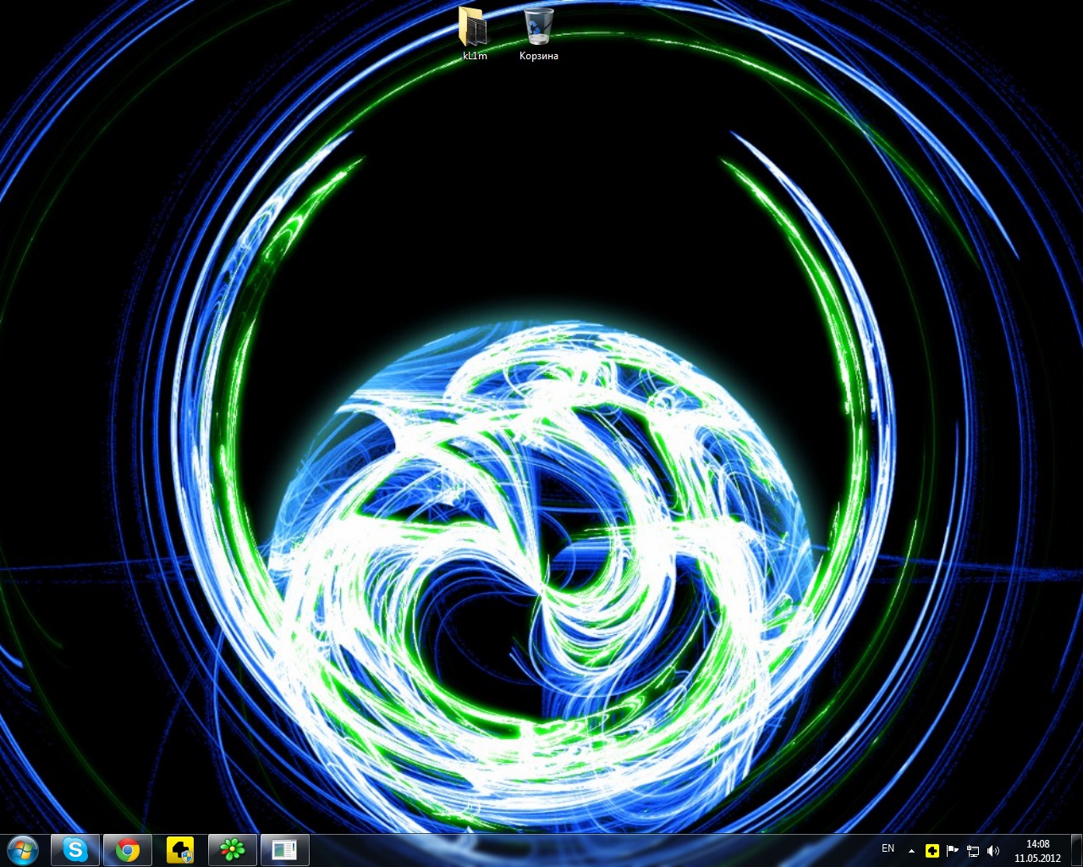Open the EN input language indicator

pyautogui.click(x=888, y=848)
